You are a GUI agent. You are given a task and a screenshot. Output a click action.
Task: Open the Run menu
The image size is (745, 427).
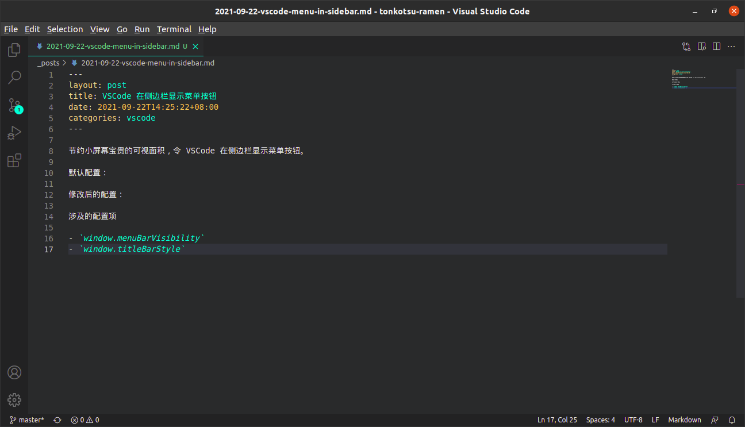pos(142,29)
